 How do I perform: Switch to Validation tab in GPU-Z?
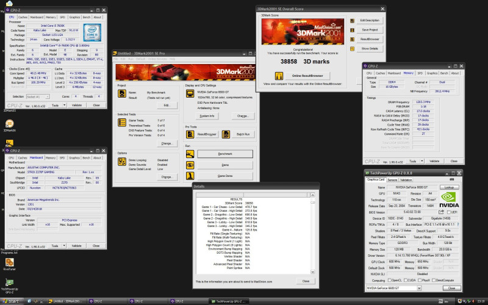(406, 180)
